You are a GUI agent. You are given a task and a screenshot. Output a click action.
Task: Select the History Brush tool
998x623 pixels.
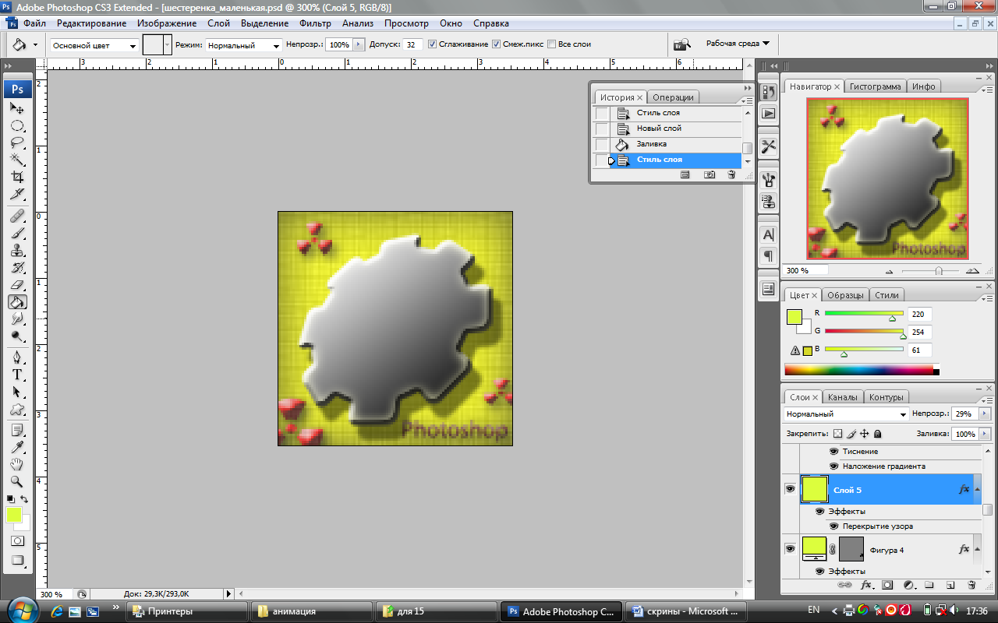pyautogui.click(x=17, y=267)
